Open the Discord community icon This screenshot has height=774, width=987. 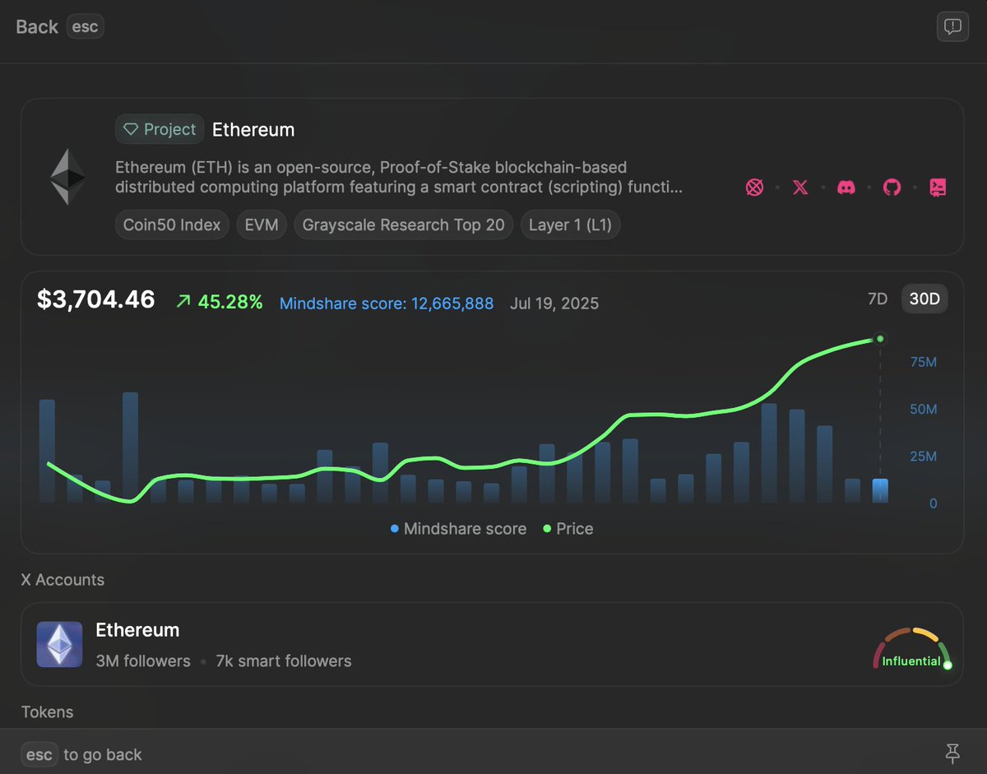(846, 187)
